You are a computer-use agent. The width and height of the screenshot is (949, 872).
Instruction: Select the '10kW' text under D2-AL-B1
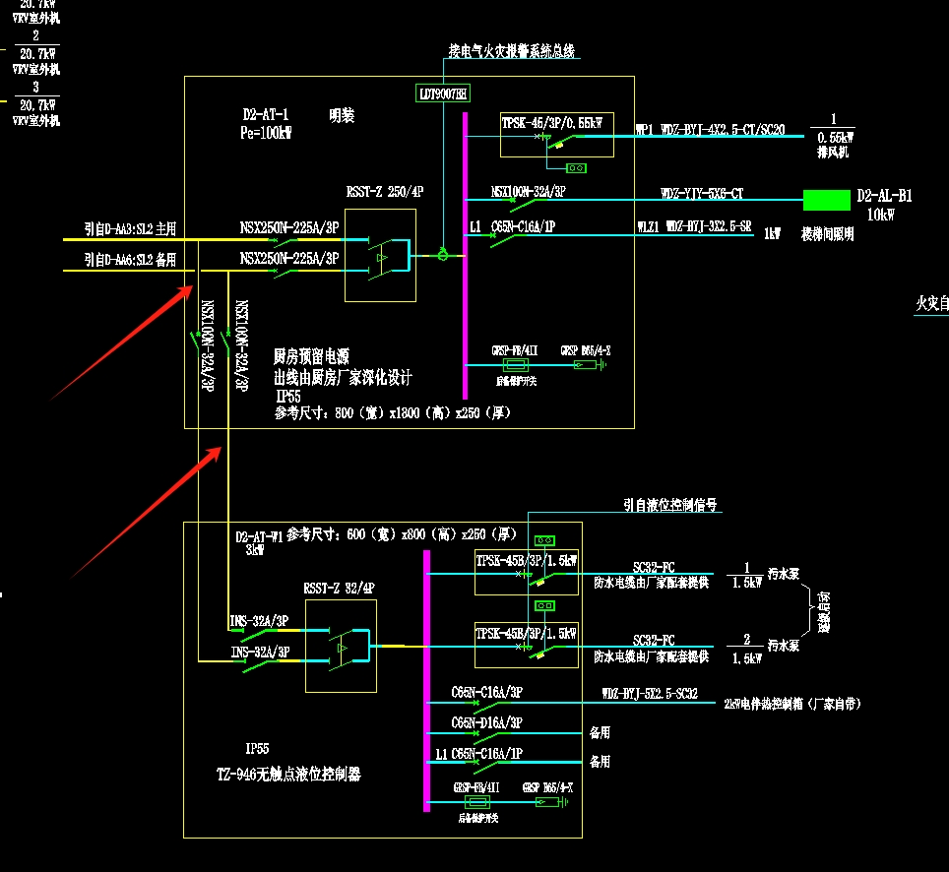point(881,215)
